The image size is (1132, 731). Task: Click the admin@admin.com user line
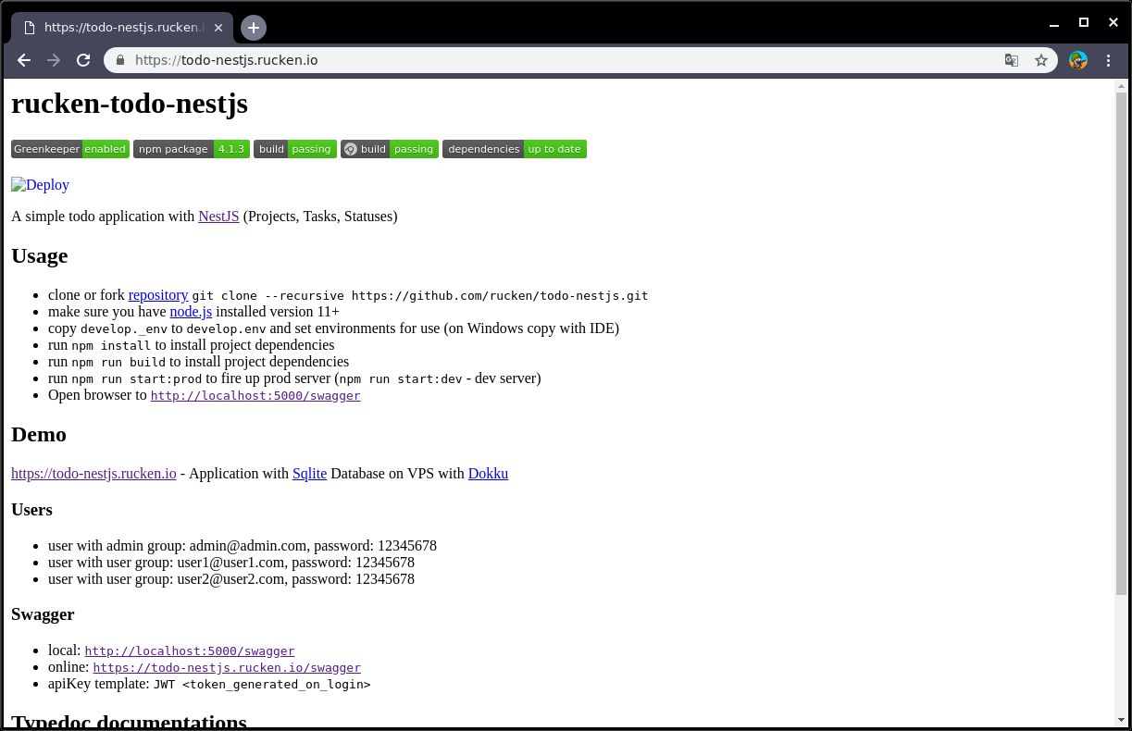tap(243, 546)
